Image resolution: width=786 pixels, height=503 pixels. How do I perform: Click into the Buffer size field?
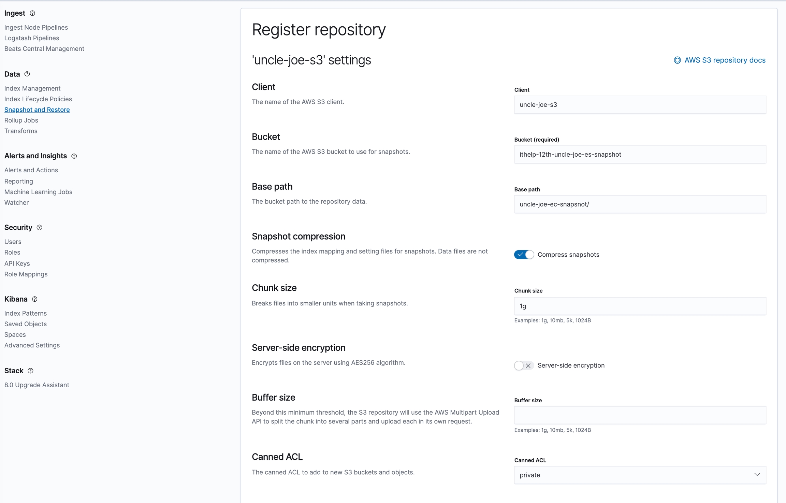point(640,415)
